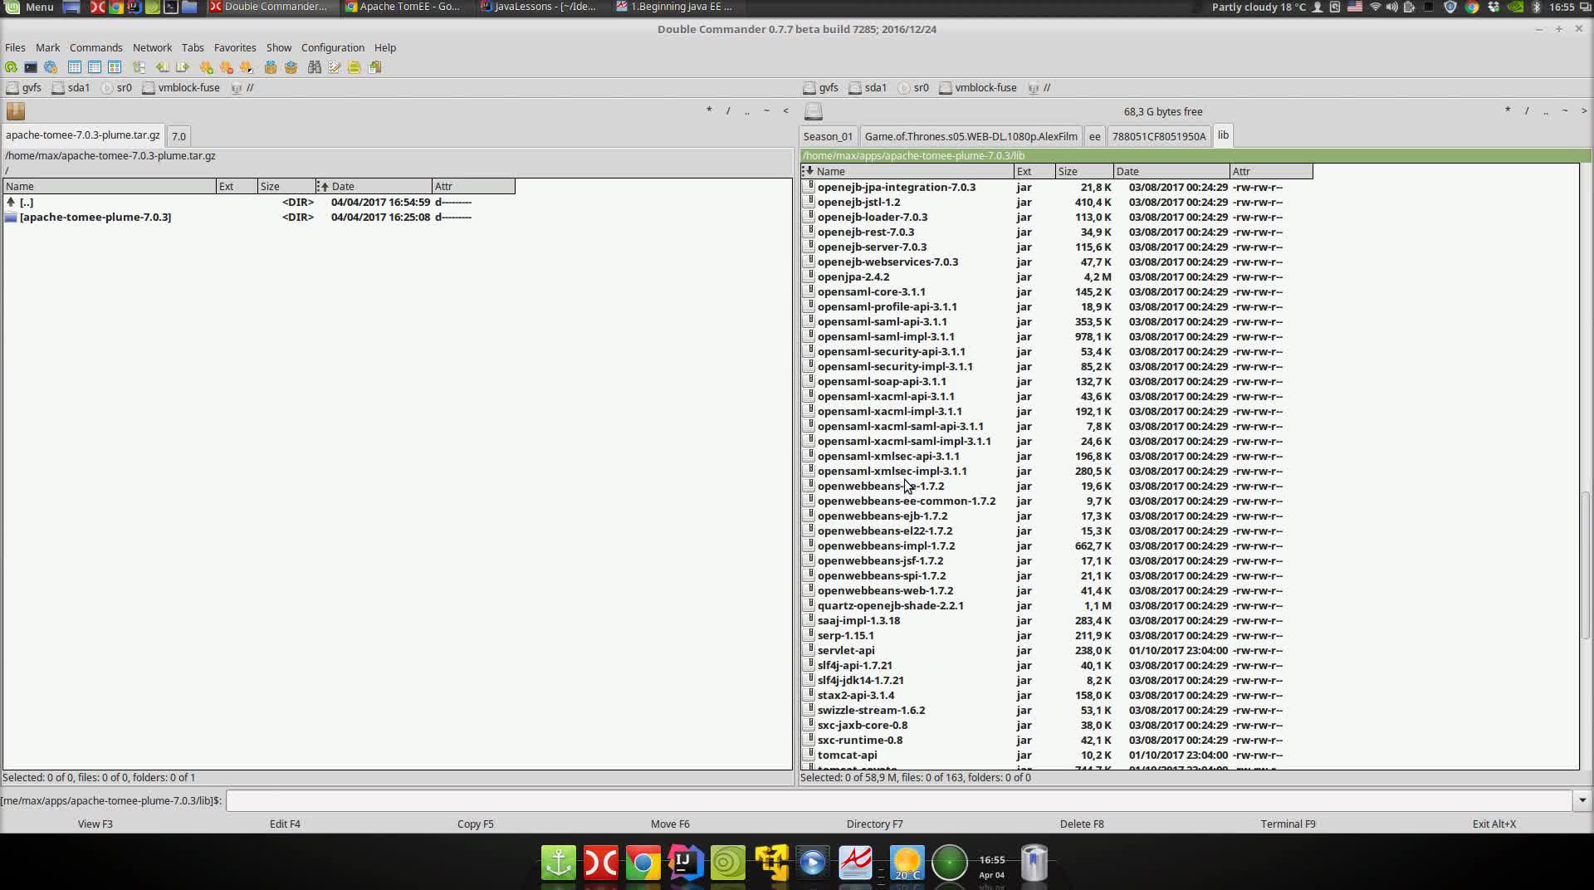This screenshot has height=890, width=1594.
Task: Click the Directory F7 button
Action: 874,824
